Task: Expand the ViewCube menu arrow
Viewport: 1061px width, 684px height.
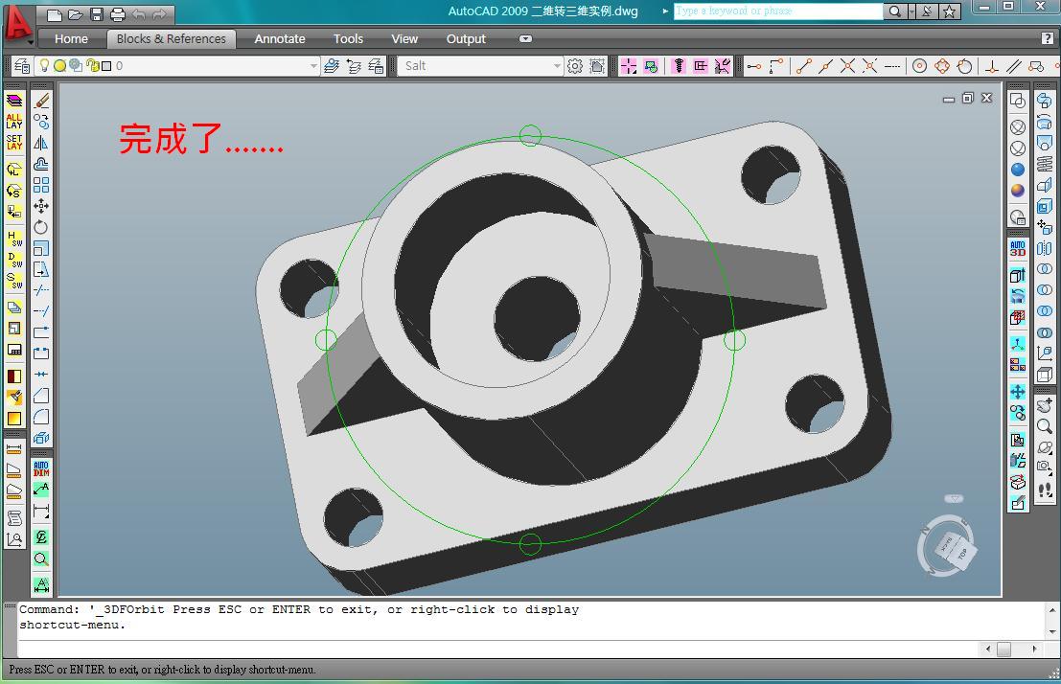Action: pyautogui.click(x=954, y=498)
